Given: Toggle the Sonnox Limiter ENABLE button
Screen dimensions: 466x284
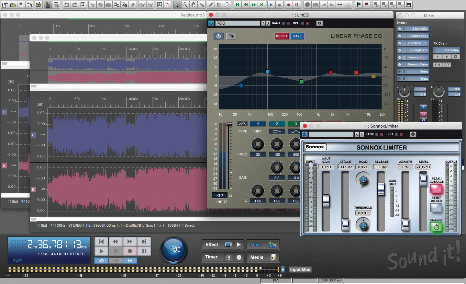Looking at the screenshot, I should [x=436, y=227].
